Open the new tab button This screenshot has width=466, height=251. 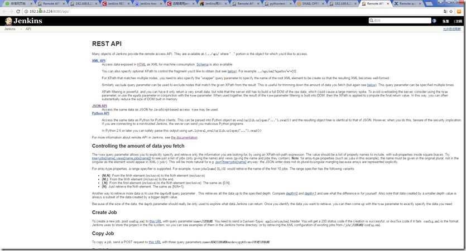point(429,3)
